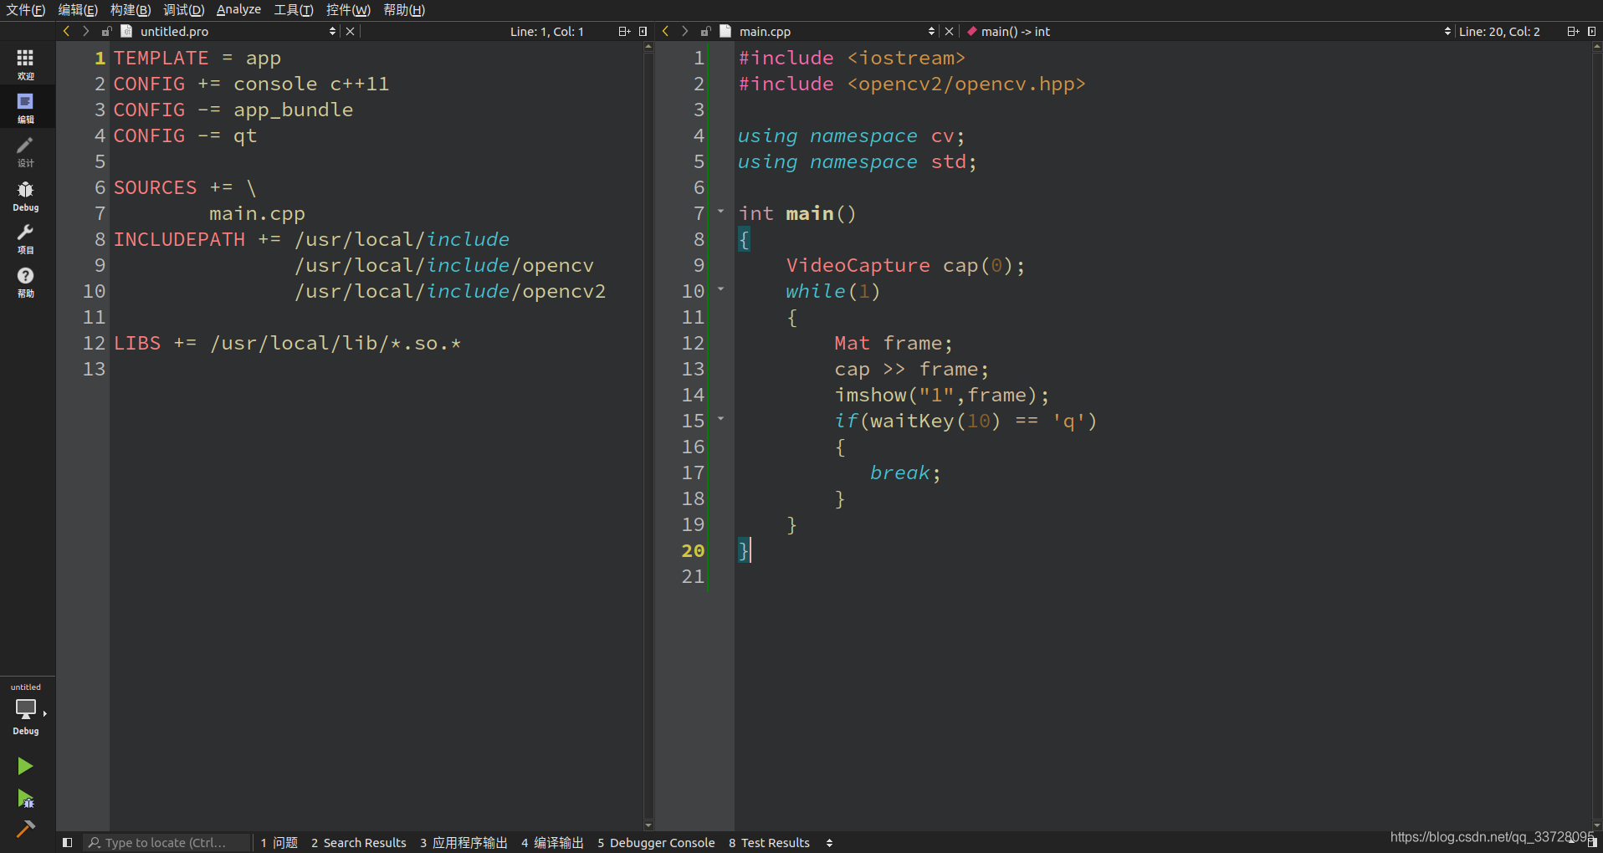Open the Analyze menu

(x=238, y=10)
